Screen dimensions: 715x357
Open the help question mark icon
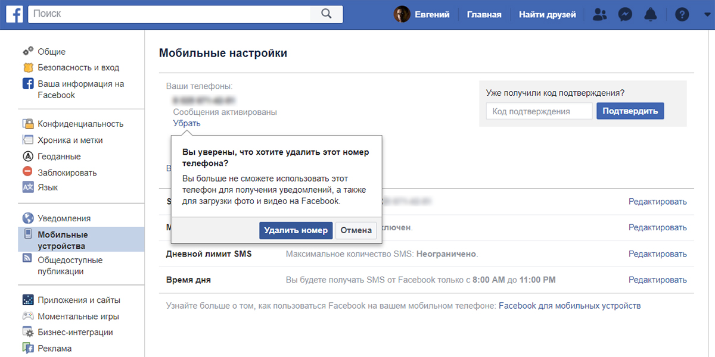click(x=682, y=14)
